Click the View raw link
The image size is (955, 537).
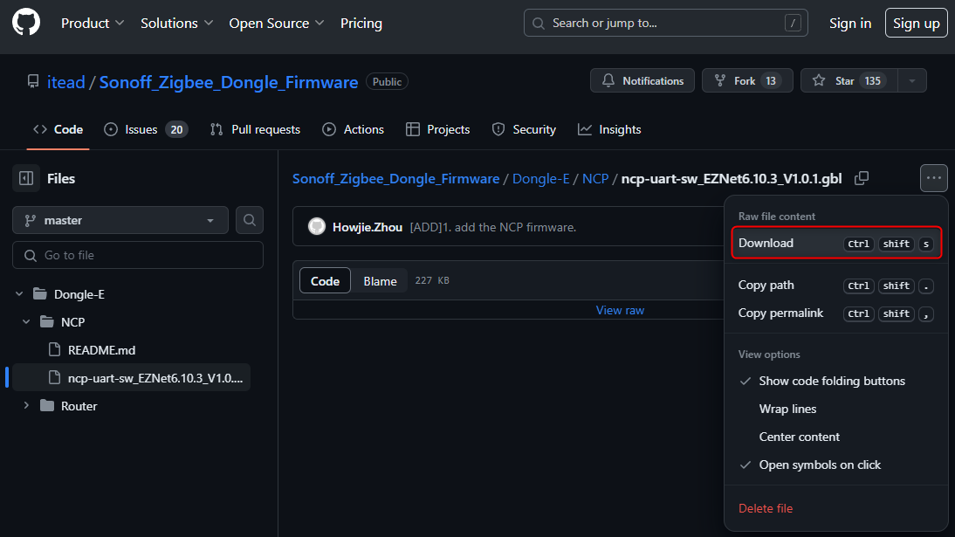click(620, 310)
